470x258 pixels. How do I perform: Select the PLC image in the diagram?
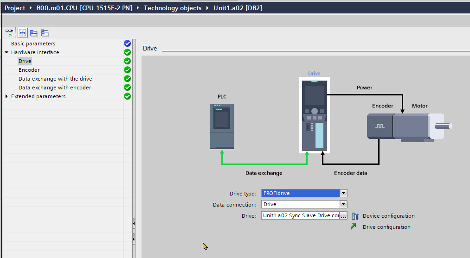pos(222,126)
